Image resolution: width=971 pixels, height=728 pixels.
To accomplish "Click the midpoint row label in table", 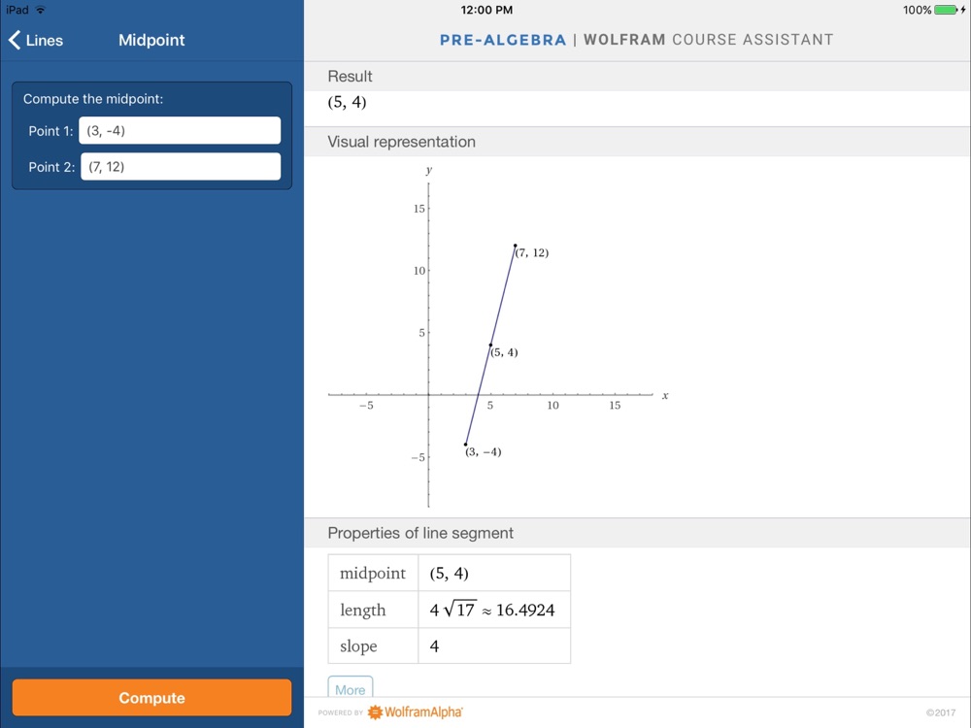I will 373,574.
